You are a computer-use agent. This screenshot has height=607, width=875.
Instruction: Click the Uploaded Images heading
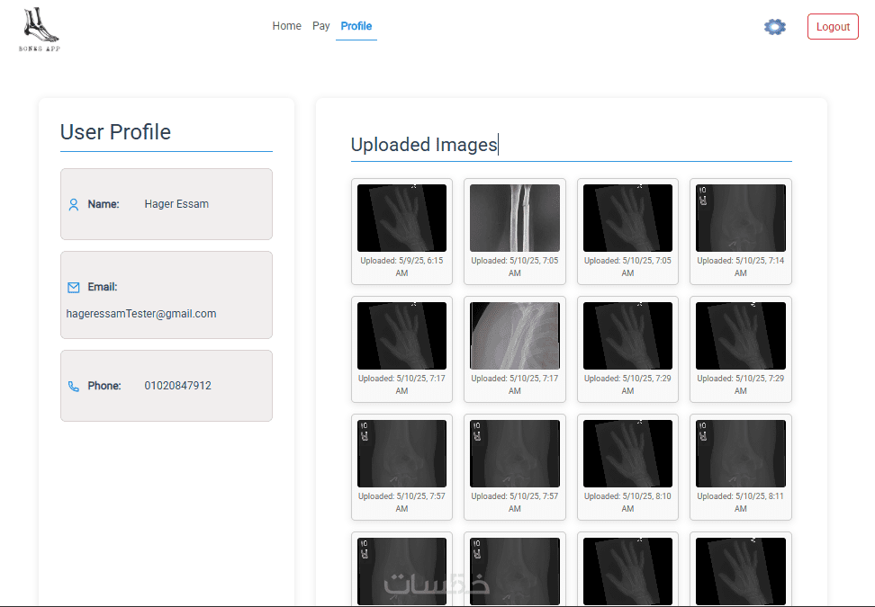[424, 145]
